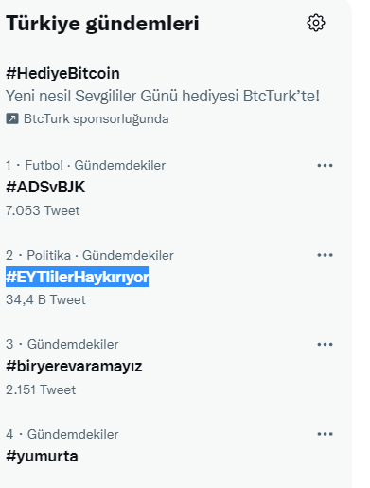This screenshot has width=370, height=488.
Task: Click the 7.053 Tweet count
Action: [43, 210]
